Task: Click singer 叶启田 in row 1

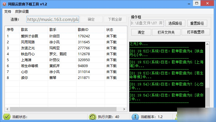Action: coord(55,36)
